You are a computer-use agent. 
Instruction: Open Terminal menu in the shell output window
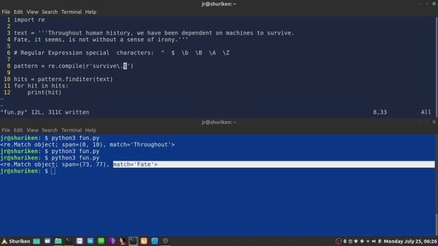tap(71, 131)
